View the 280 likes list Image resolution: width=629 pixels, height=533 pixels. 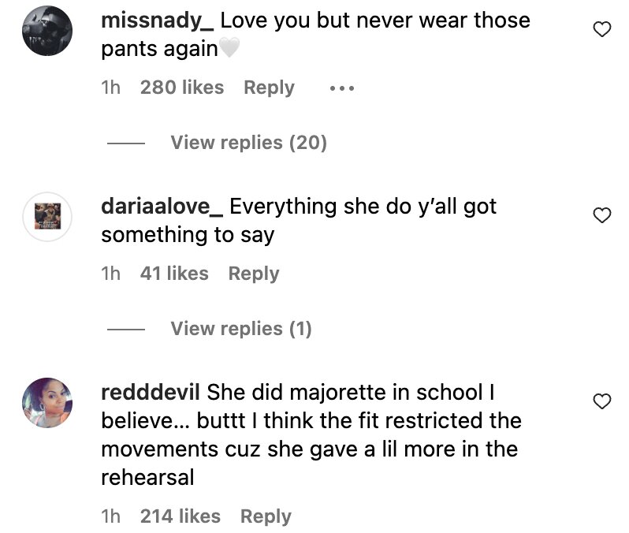(x=182, y=88)
